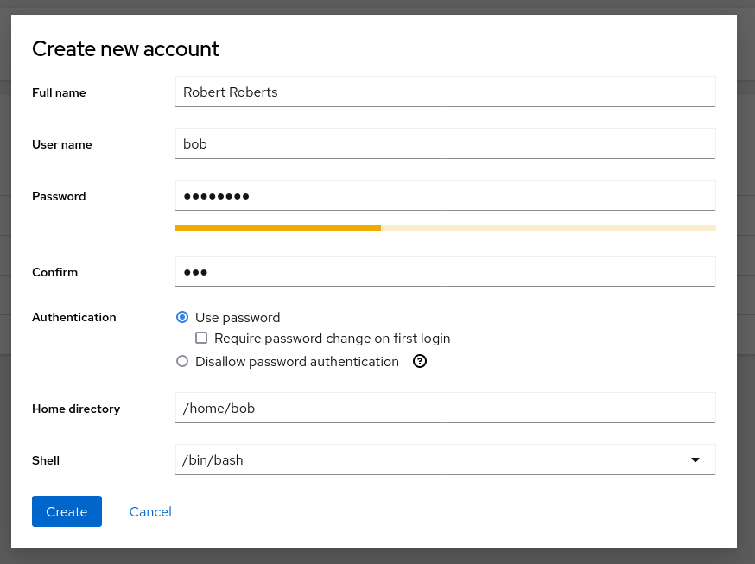Click the Full name input field
This screenshot has height=564, width=755.
tap(445, 92)
